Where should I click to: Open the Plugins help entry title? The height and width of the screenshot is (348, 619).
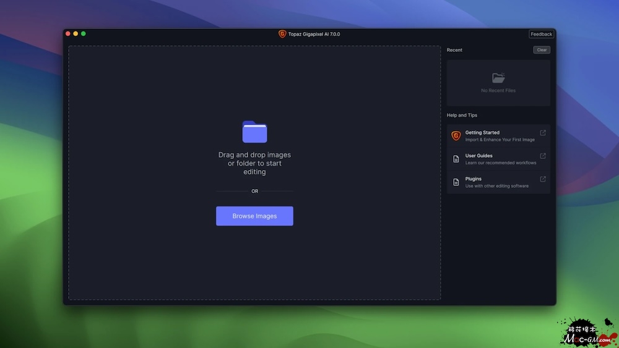click(473, 179)
